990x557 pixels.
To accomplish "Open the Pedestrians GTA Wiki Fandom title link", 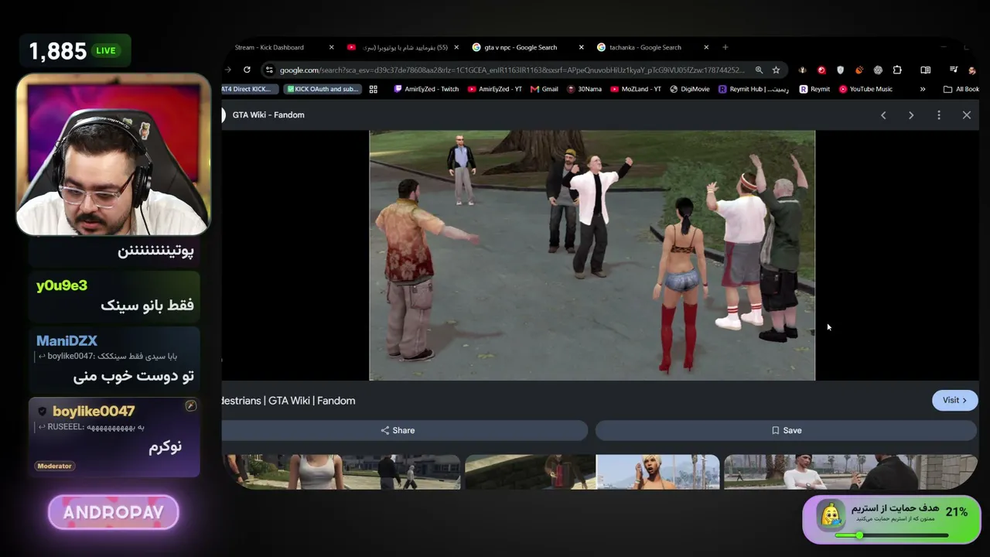I will (288, 401).
